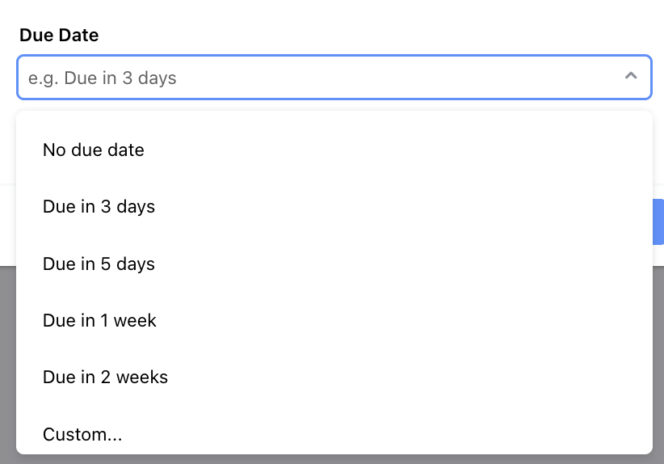
Task: Pick the "Due in 5 days" option
Action: pos(99,264)
